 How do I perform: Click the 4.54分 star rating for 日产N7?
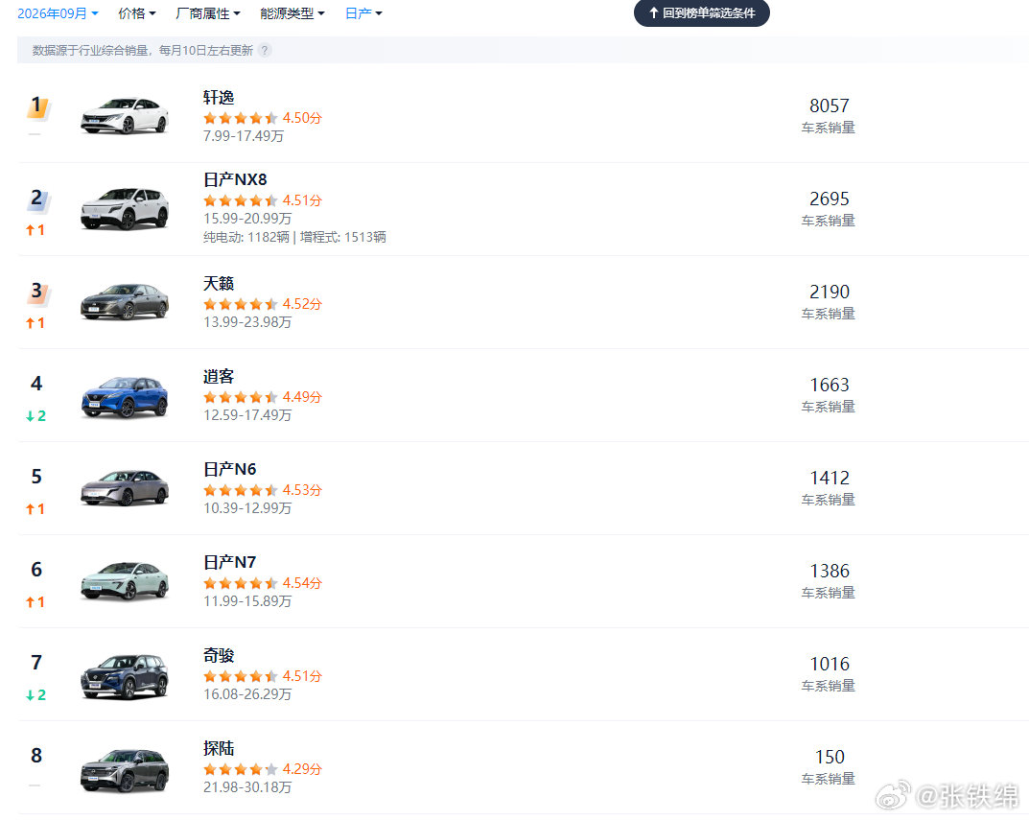tap(263, 584)
